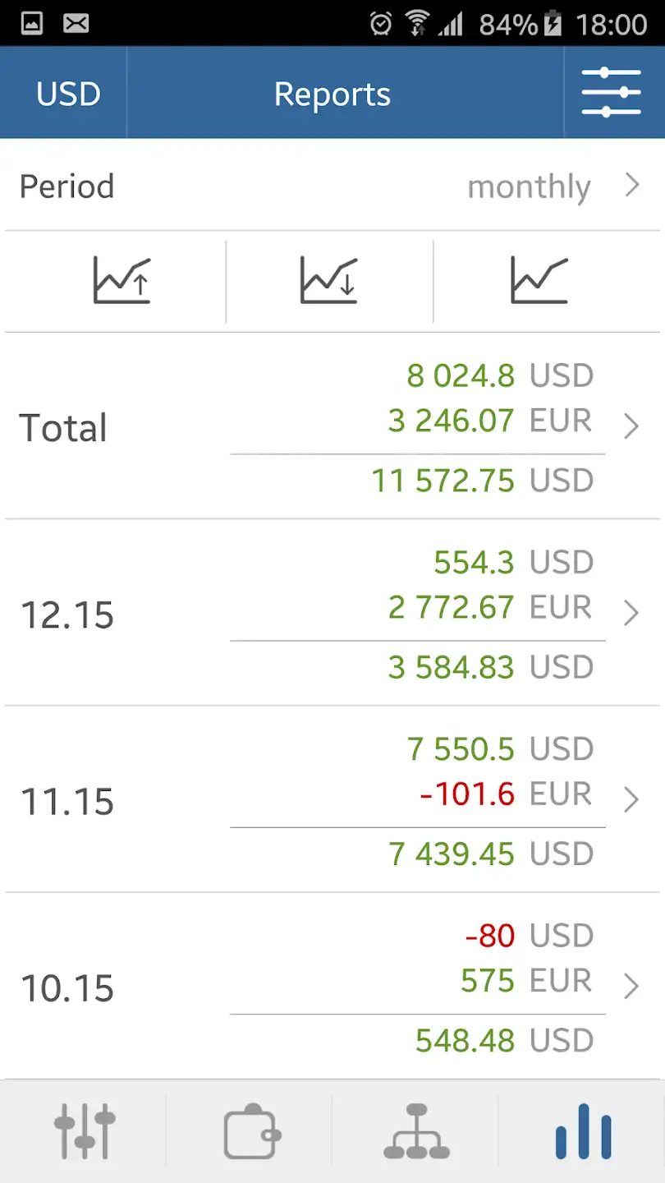
Task: Expand the 10.15 month chevron
Action: click(x=631, y=986)
